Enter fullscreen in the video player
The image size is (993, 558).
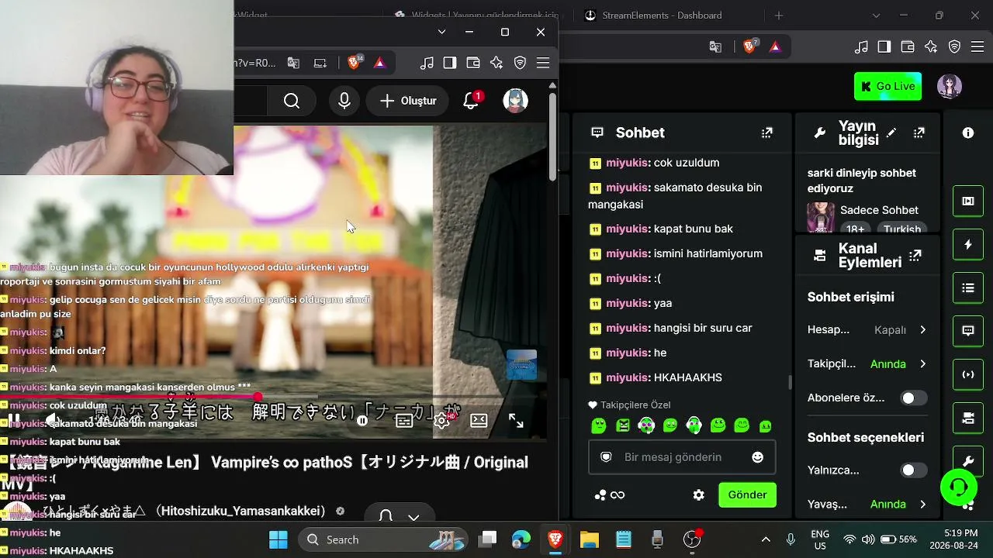[516, 420]
